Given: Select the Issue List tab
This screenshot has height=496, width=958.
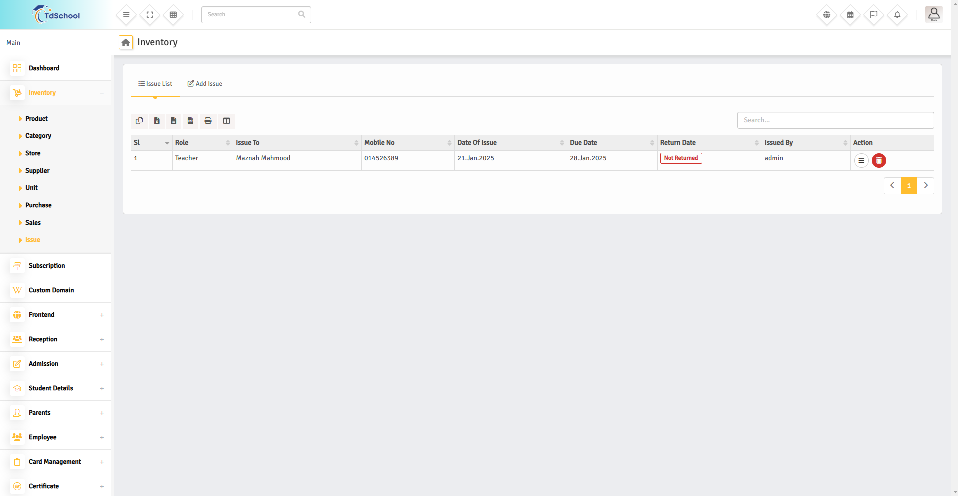Looking at the screenshot, I should click(x=155, y=84).
